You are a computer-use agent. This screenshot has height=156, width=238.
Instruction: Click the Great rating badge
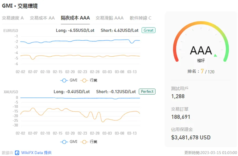click(148, 30)
